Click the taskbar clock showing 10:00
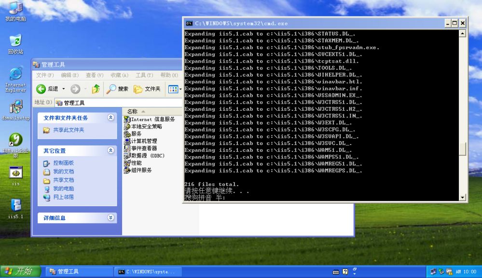Image resolution: width=482 pixels, height=278 pixels. coord(466,272)
